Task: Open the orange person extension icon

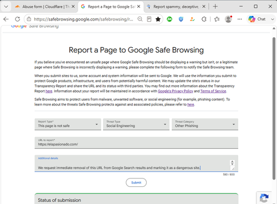Action: 192,19
